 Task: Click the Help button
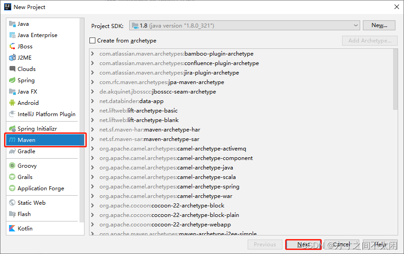[x=380, y=245]
